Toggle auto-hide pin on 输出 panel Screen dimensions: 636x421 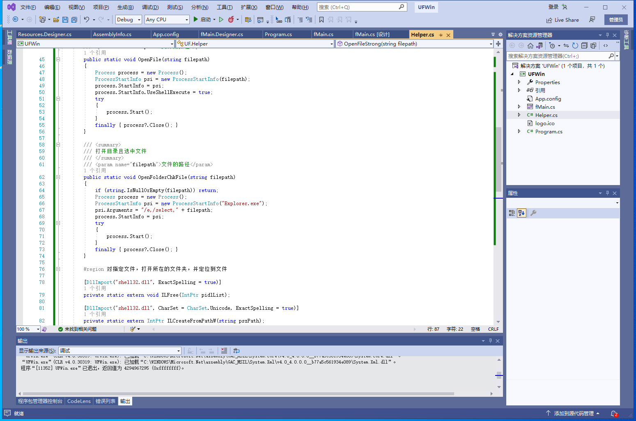(490, 341)
